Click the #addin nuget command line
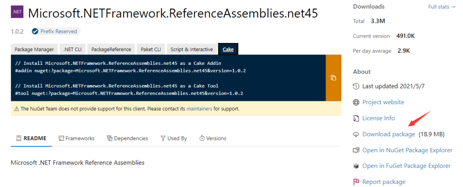 130,71
